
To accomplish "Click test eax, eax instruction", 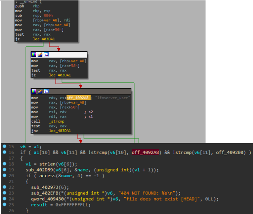I will [x=49, y=126].
